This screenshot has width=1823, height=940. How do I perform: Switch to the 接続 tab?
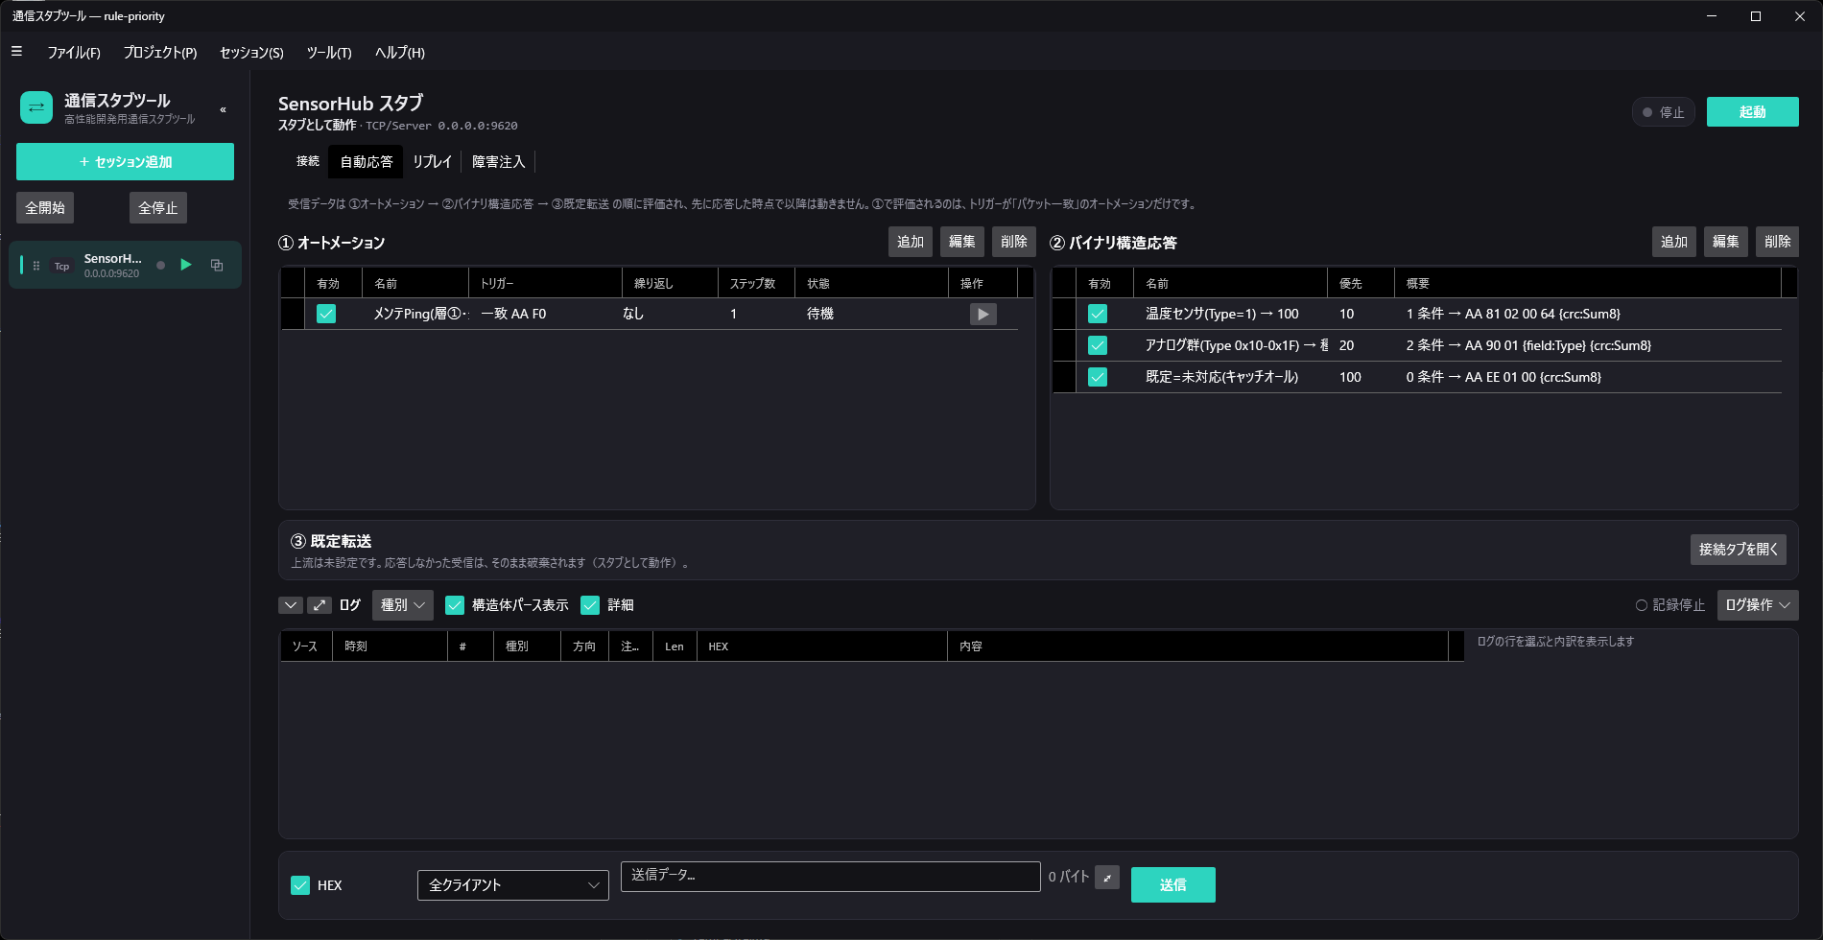(308, 161)
